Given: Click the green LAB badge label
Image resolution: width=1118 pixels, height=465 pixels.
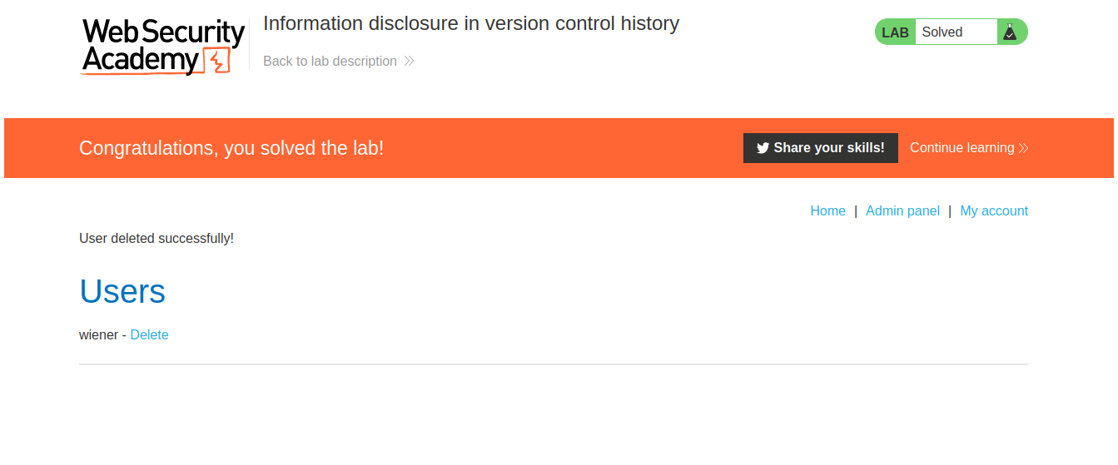Looking at the screenshot, I should tap(895, 32).
